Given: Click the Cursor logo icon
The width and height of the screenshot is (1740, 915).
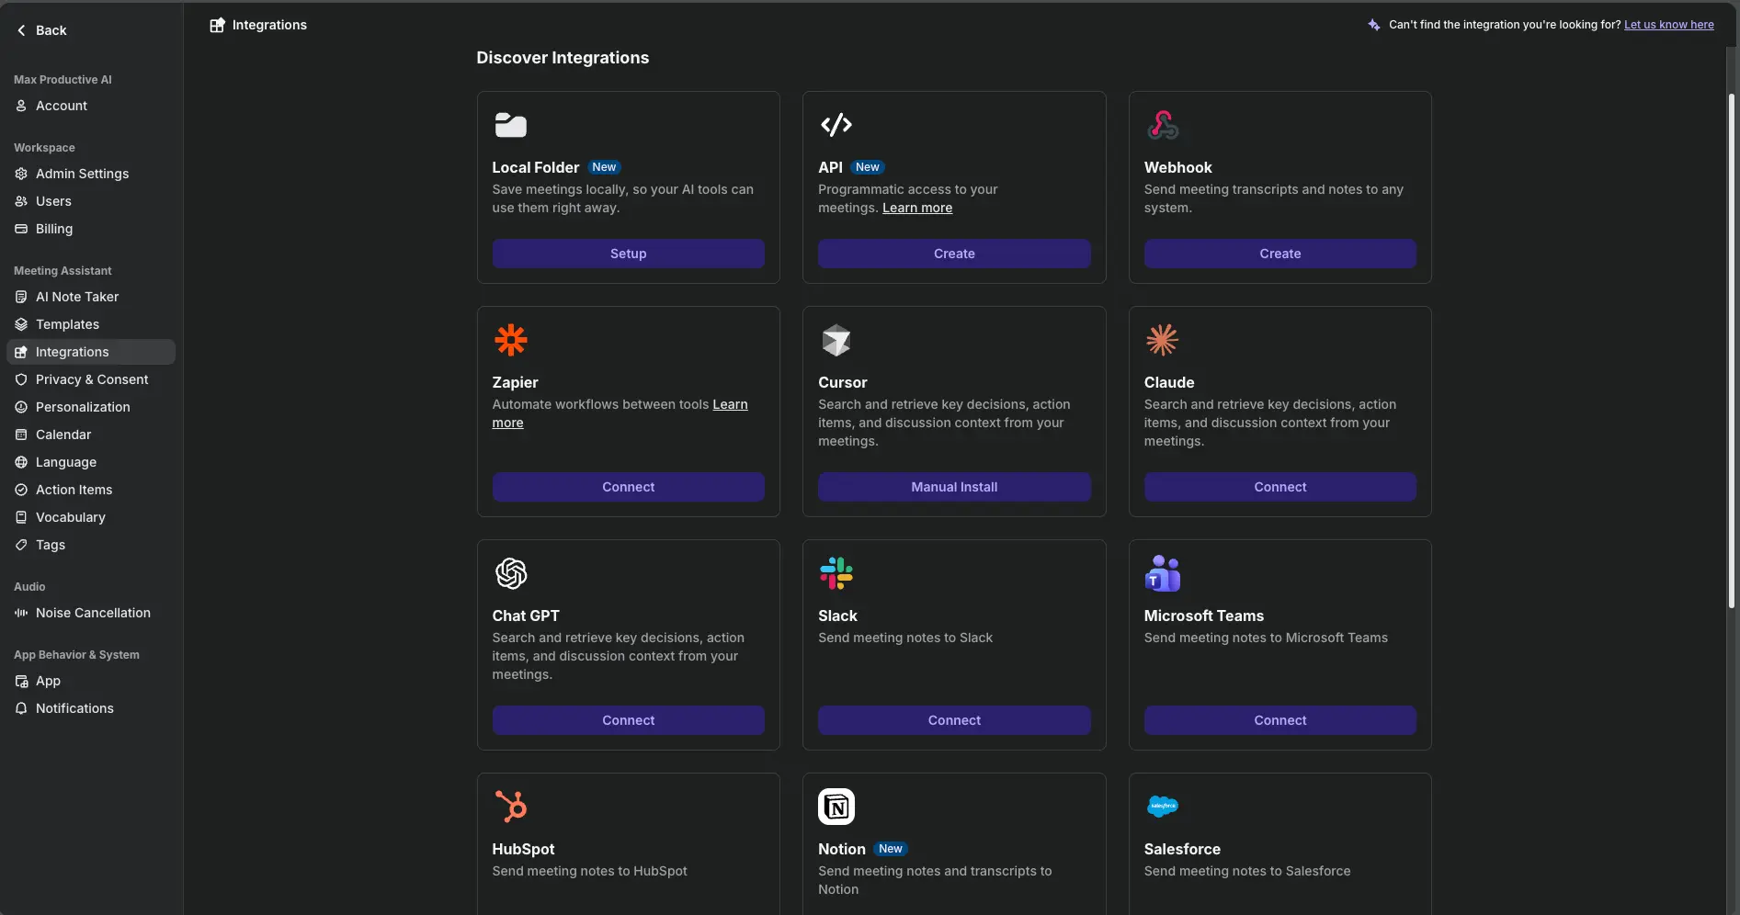Looking at the screenshot, I should (x=836, y=340).
